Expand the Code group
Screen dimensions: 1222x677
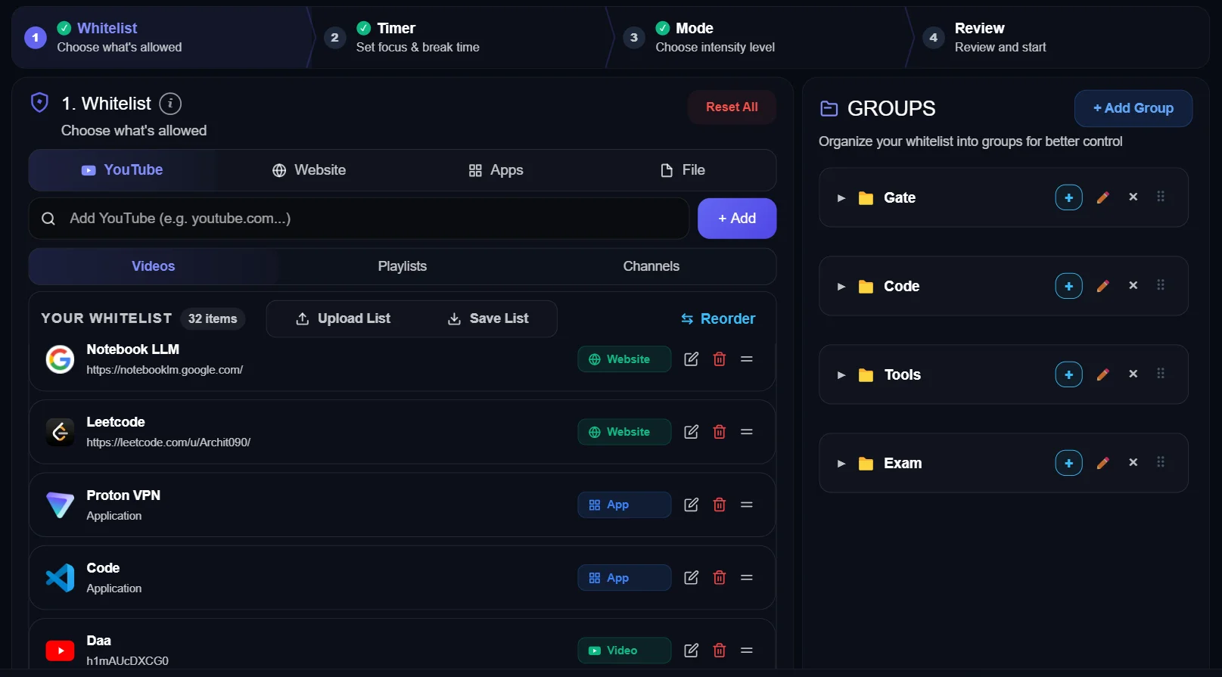point(841,287)
